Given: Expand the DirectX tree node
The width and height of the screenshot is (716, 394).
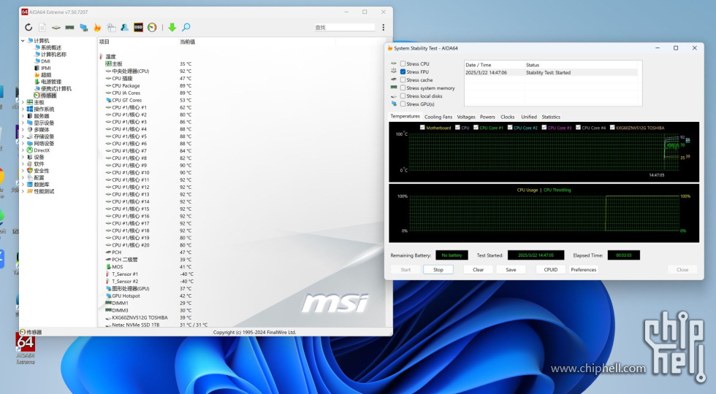Looking at the screenshot, I should pyautogui.click(x=23, y=150).
